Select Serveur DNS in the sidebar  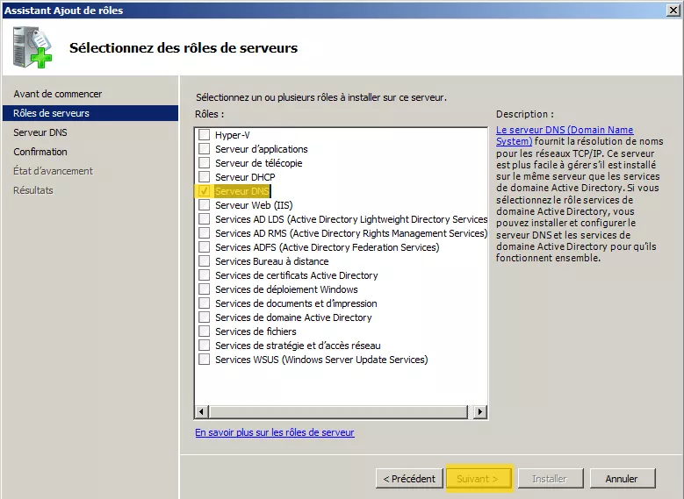click(x=40, y=132)
